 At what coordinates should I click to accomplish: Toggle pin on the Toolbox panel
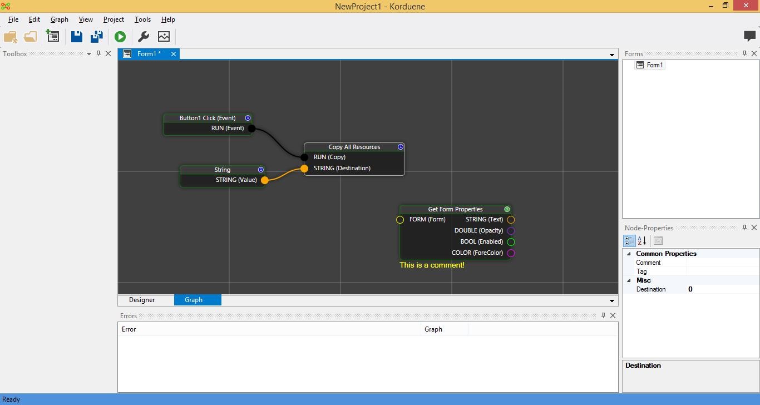coord(98,53)
